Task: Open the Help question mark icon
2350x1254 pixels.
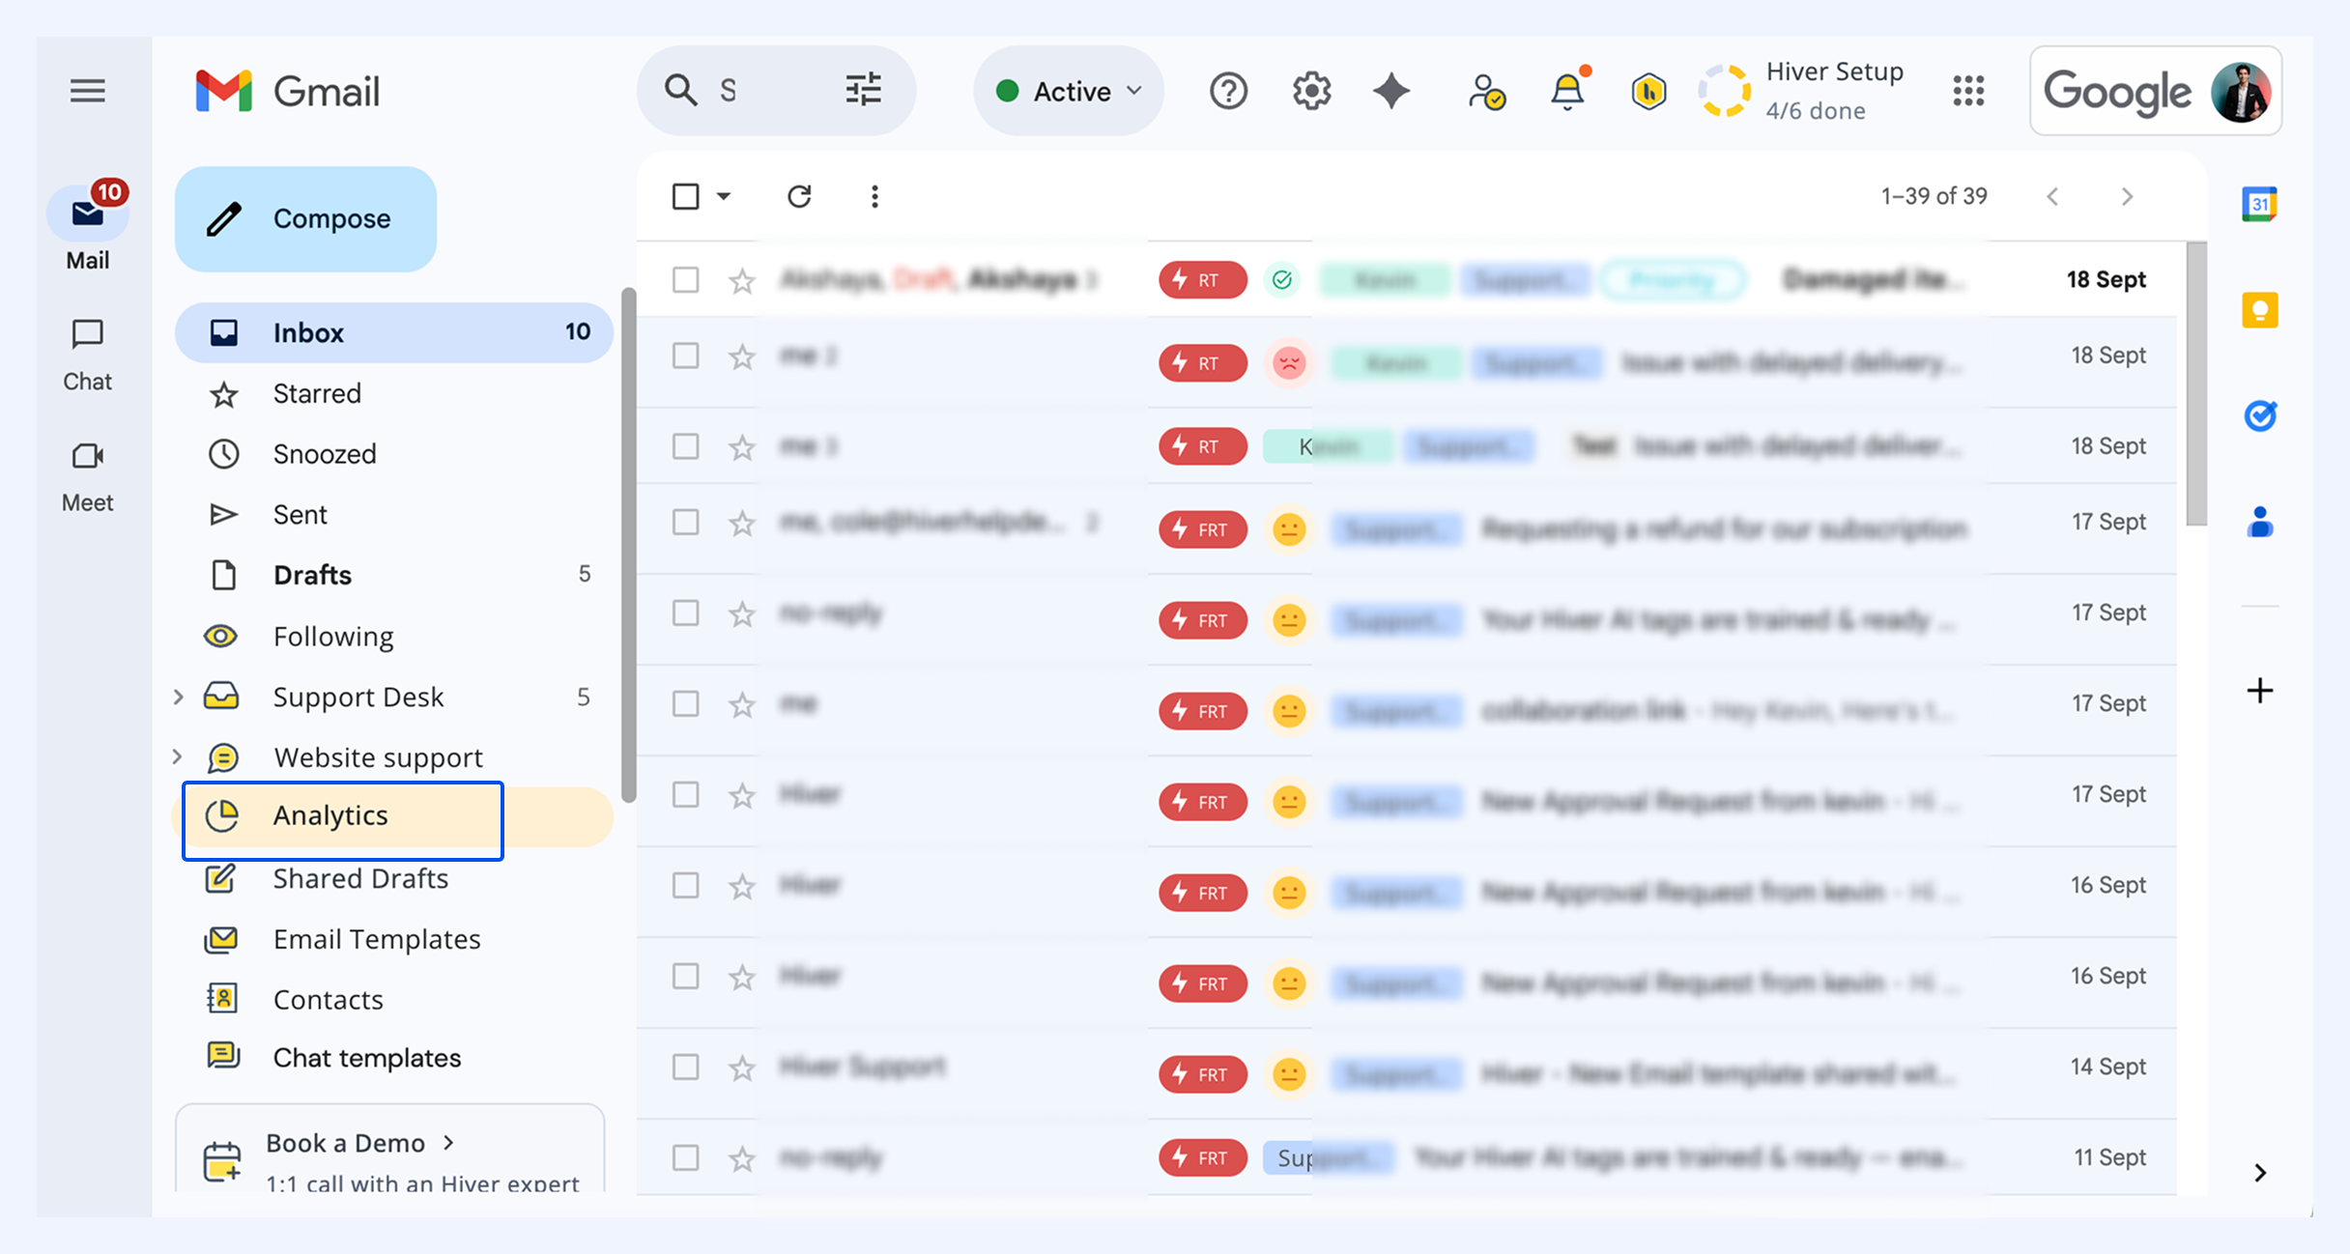Action: (1228, 92)
